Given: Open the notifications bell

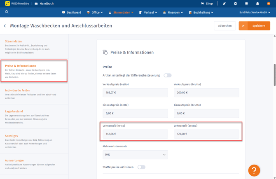Looking at the screenshot, I should click(x=257, y=4).
